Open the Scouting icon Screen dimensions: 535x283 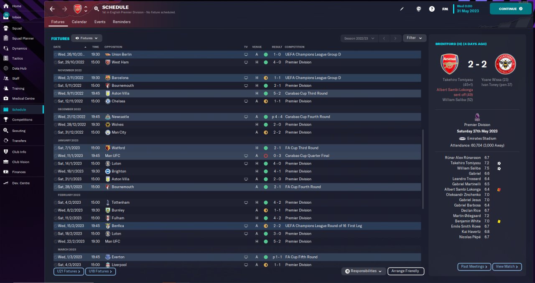point(6,131)
